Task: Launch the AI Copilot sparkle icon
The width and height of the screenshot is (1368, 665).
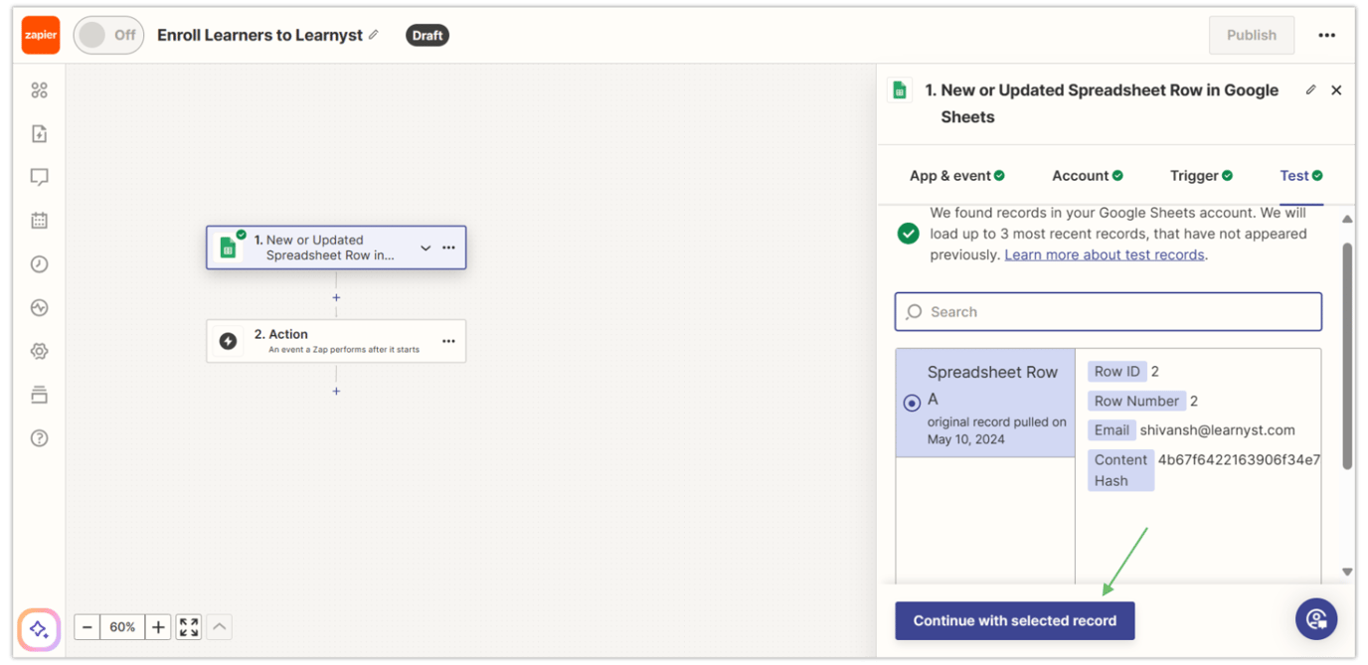Action: tap(39, 629)
